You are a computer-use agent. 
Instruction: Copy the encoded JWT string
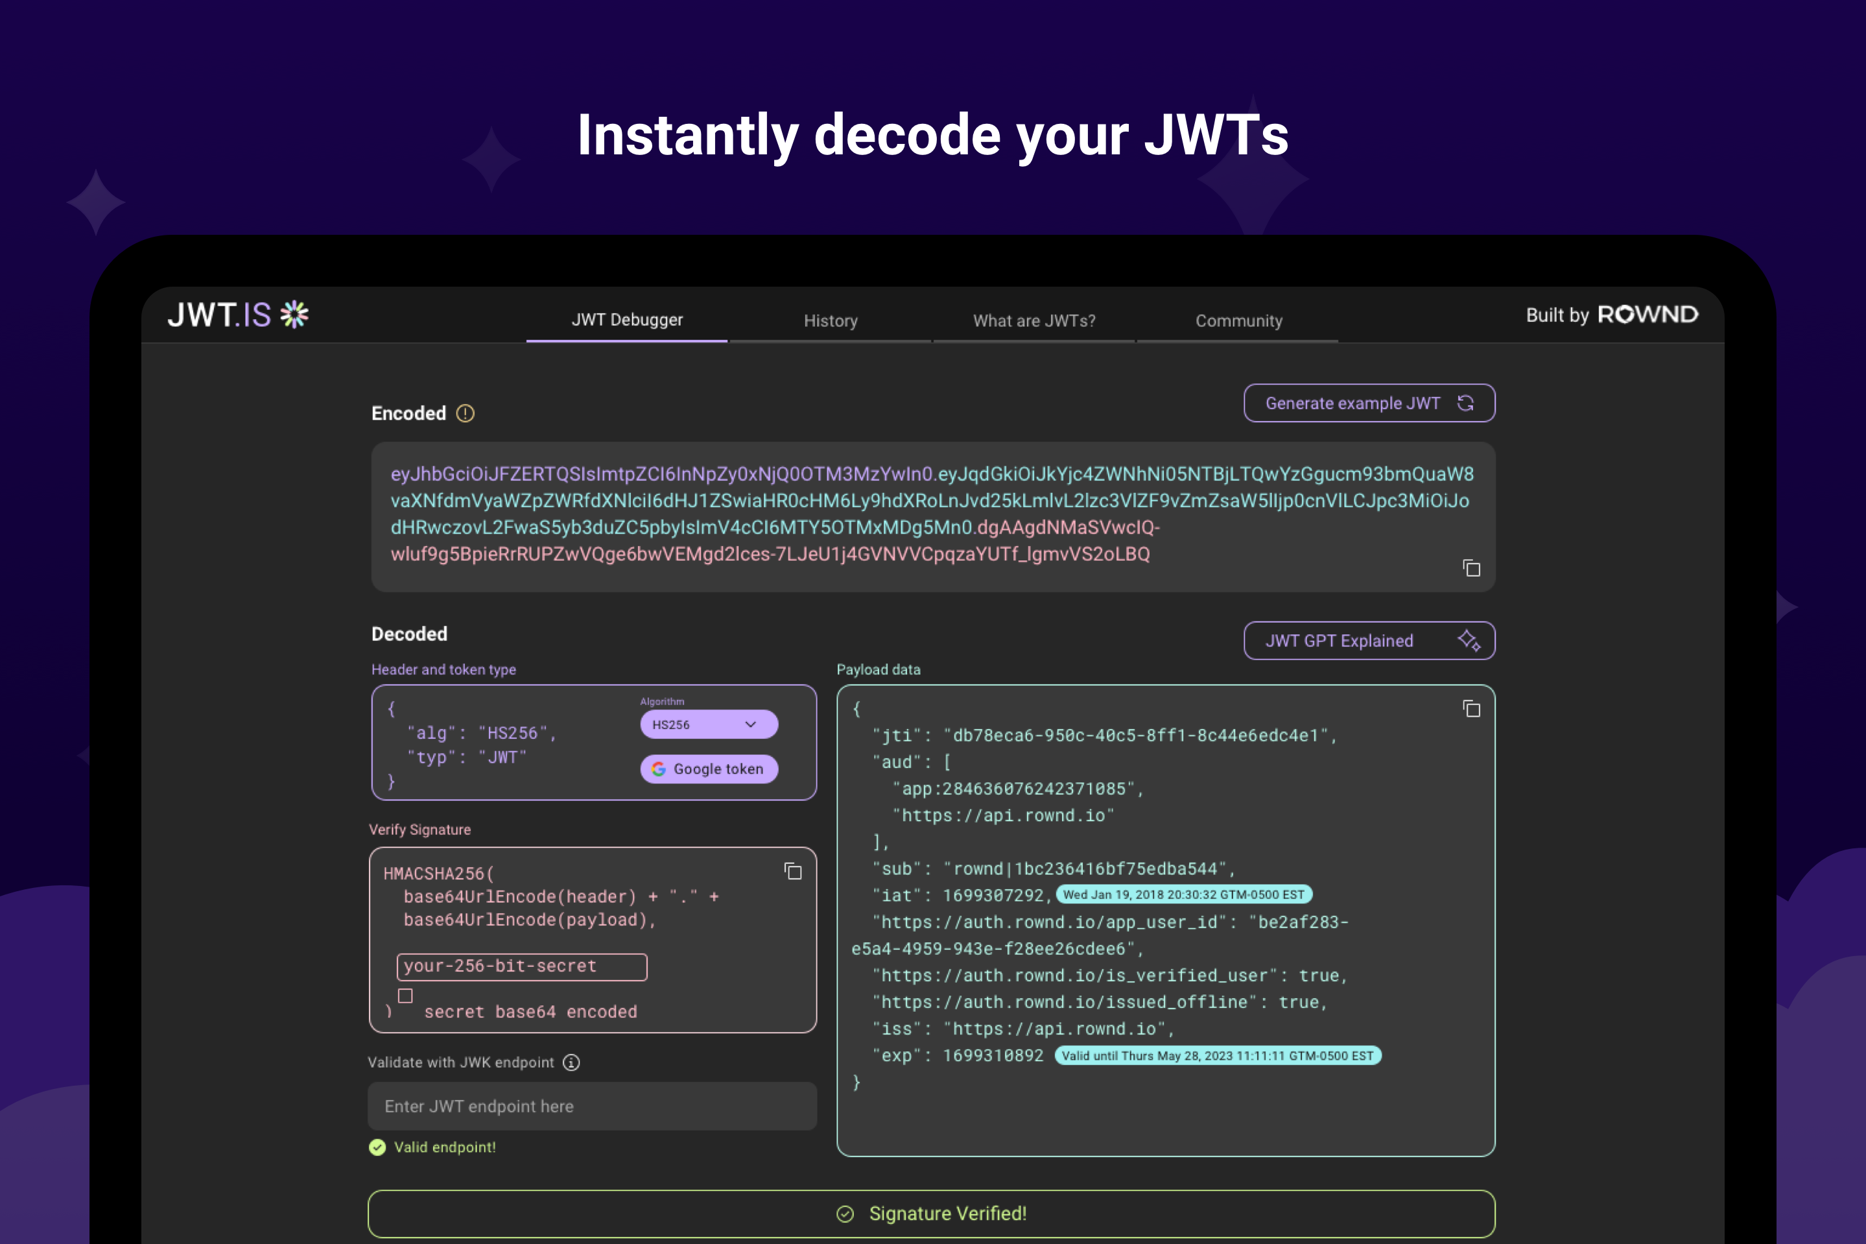(1471, 568)
